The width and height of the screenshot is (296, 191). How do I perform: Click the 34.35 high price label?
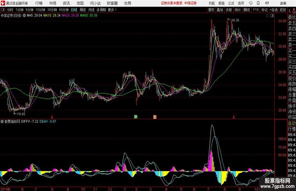(x=235, y=20)
